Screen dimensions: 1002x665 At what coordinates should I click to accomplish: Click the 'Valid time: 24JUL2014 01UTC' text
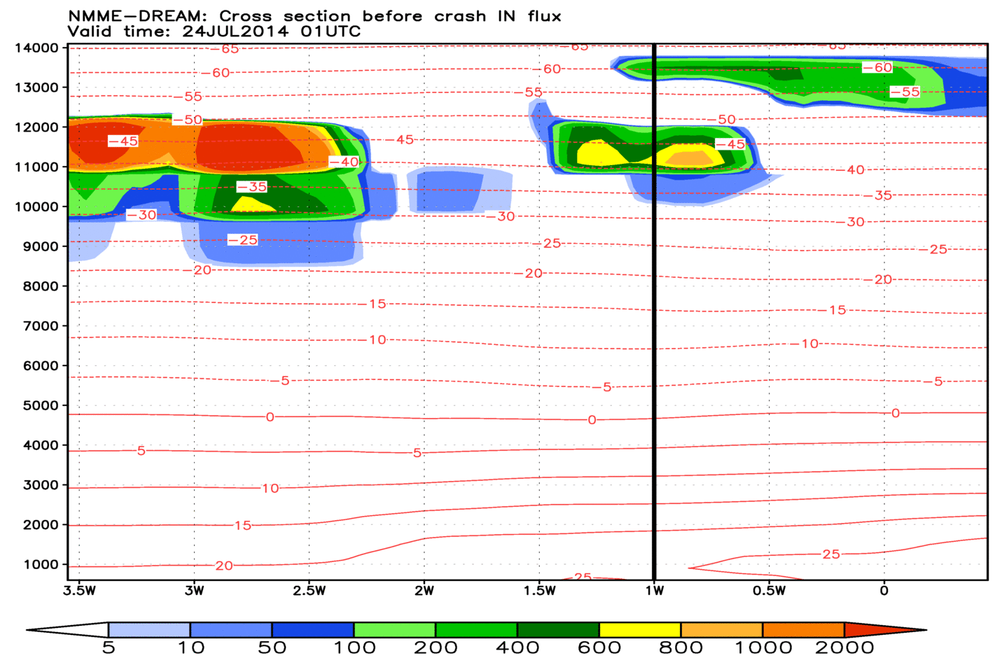click(214, 31)
